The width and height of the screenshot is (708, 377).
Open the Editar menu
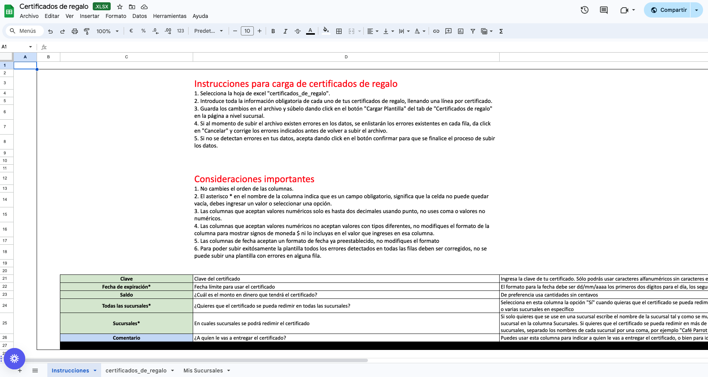point(52,16)
